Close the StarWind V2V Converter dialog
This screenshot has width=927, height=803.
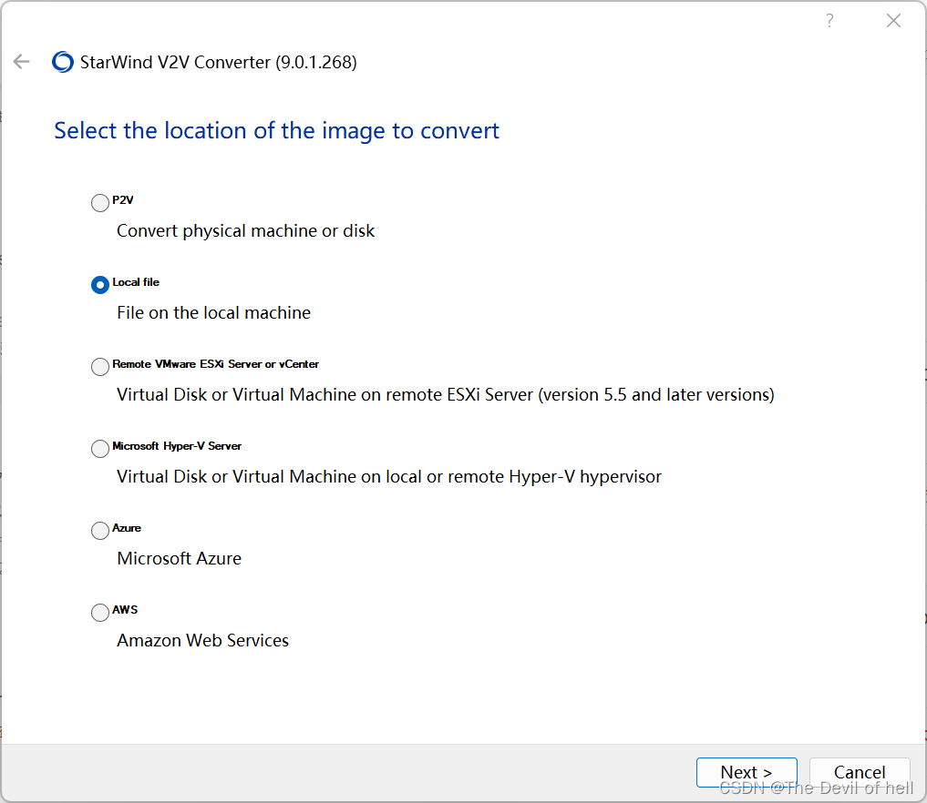coord(893,21)
